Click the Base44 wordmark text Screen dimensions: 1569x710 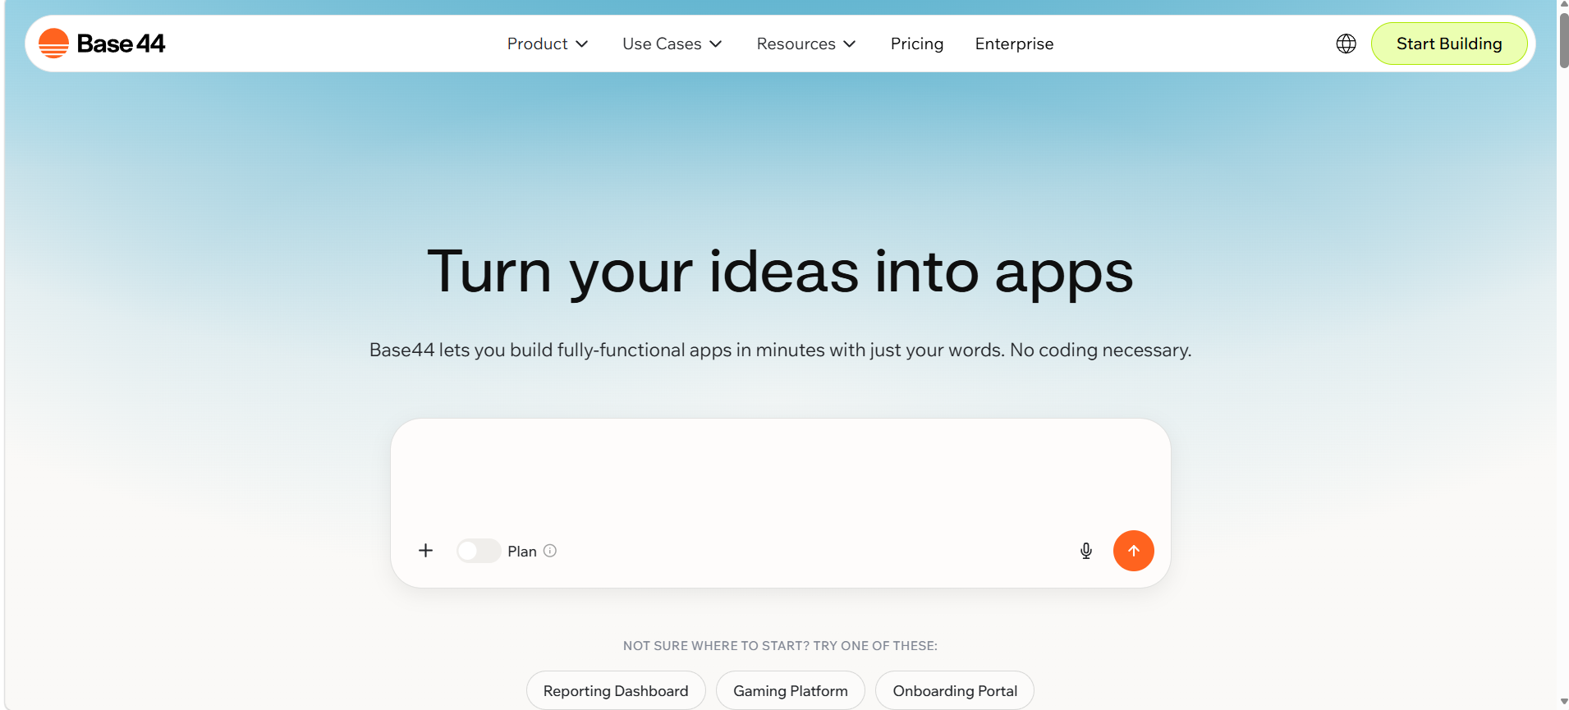coord(121,44)
